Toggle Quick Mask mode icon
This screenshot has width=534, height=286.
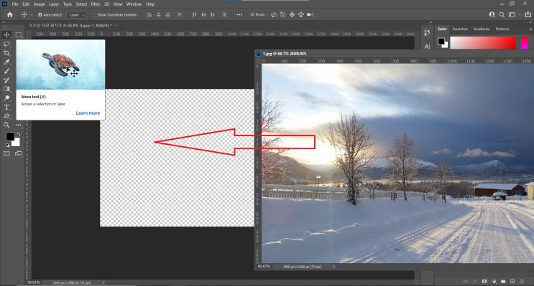pyautogui.click(x=6, y=153)
